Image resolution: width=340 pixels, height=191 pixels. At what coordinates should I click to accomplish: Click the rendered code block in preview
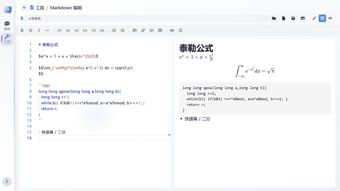pyautogui.click(x=255, y=98)
